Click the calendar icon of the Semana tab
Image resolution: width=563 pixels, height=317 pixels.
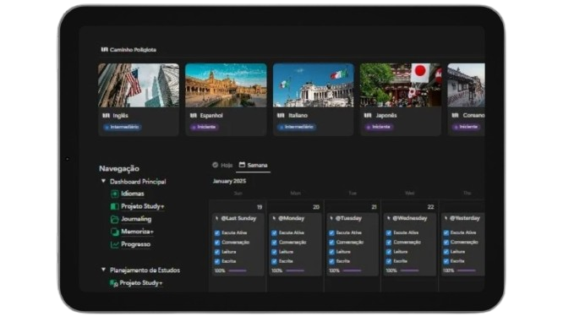click(x=242, y=165)
